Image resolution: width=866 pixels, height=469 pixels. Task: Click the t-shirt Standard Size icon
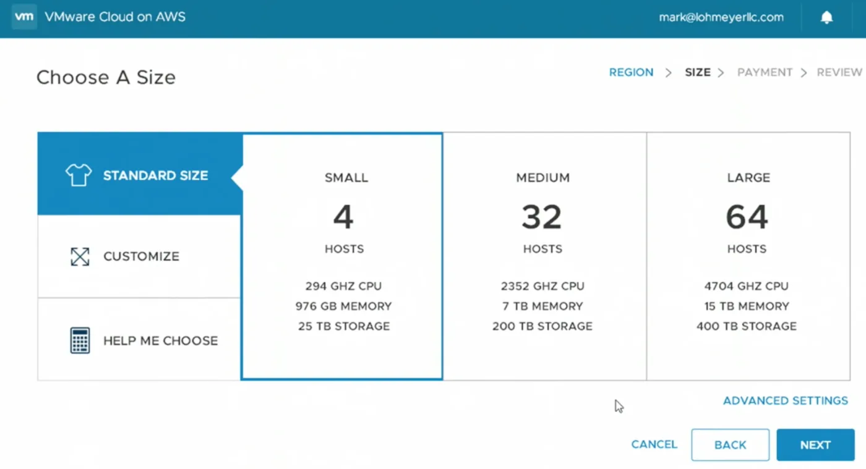tap(79, 175)
